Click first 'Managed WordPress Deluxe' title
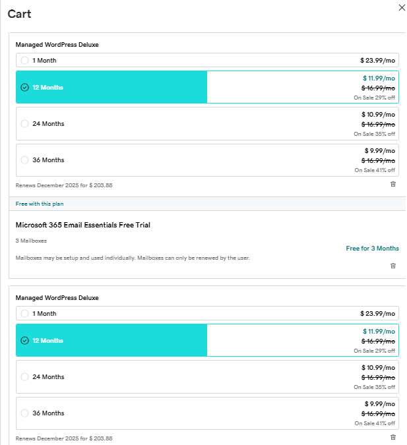This screenshot has height=445, width=407. [x=57, y=45]
